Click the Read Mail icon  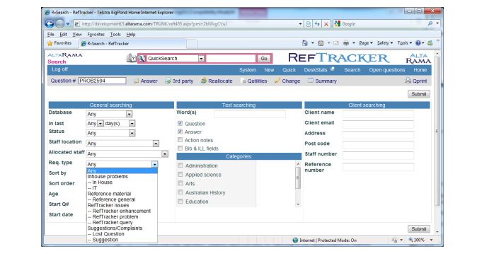tap(336, 43)
